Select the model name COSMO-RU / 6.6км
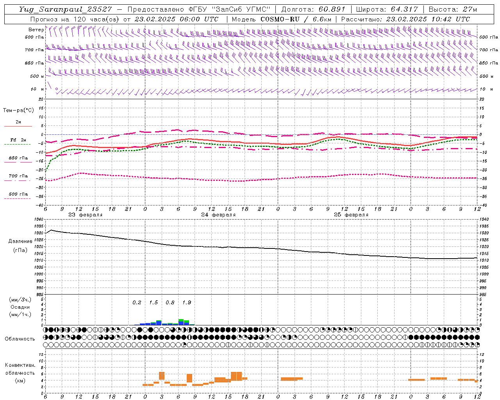Image resolution: width=500 pixels, height=400 pixels. point(296,19)
